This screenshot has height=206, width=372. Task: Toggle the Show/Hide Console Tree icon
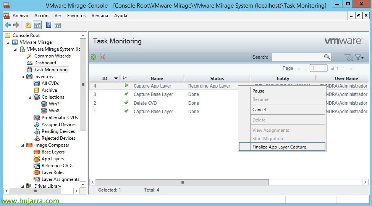[x=37, y=25]
